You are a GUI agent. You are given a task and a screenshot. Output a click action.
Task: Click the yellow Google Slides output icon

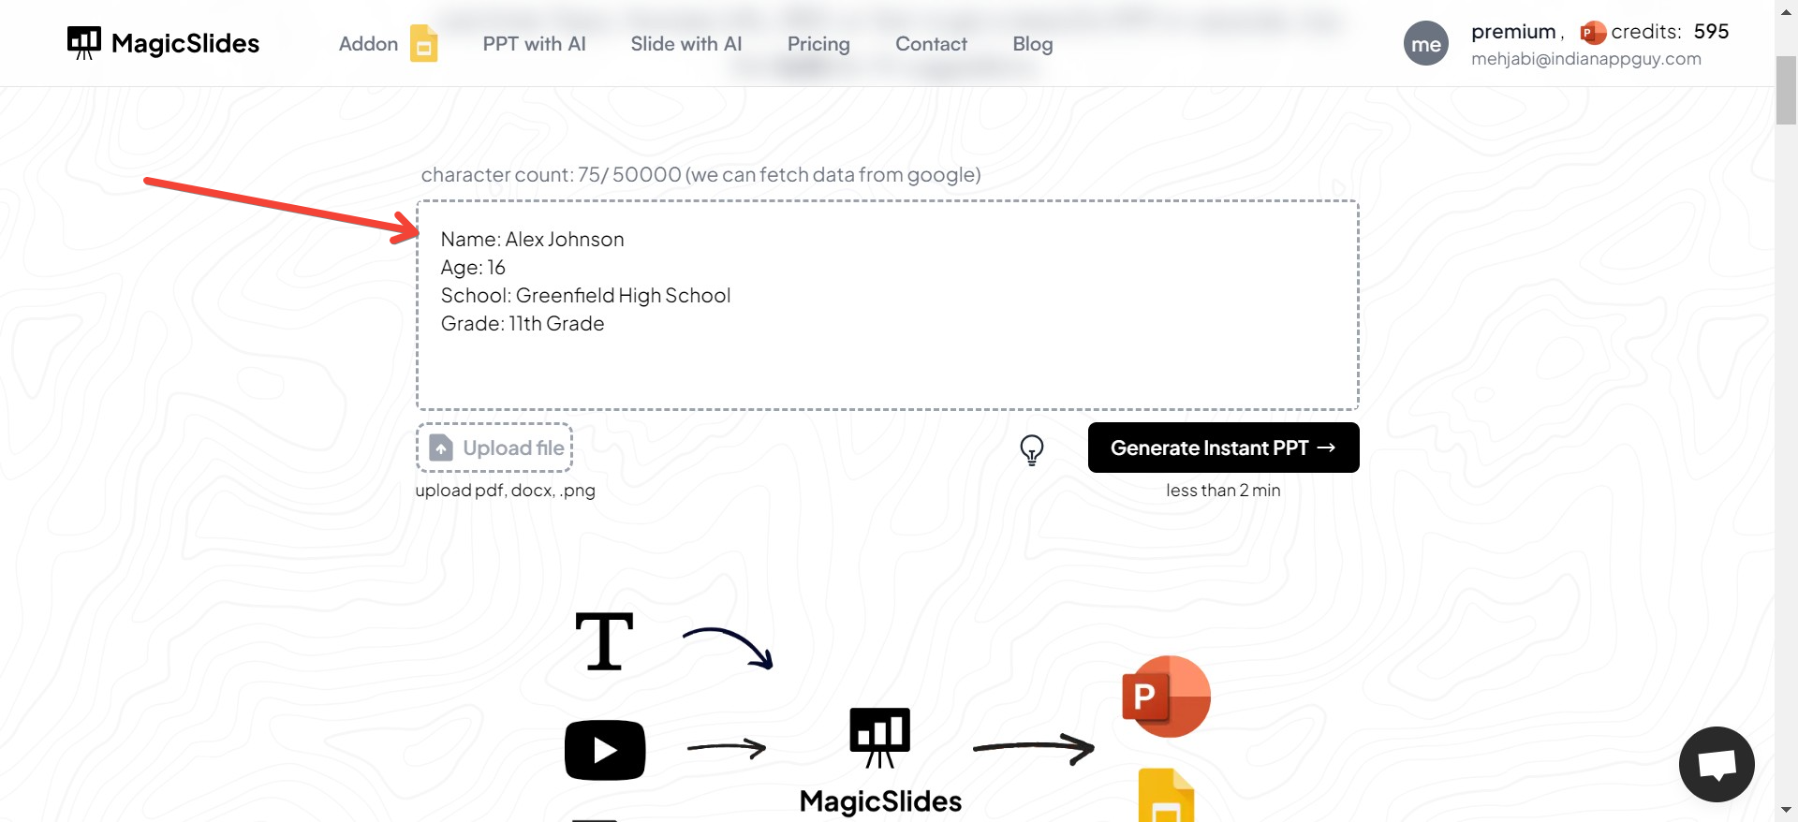(1166, 796)
